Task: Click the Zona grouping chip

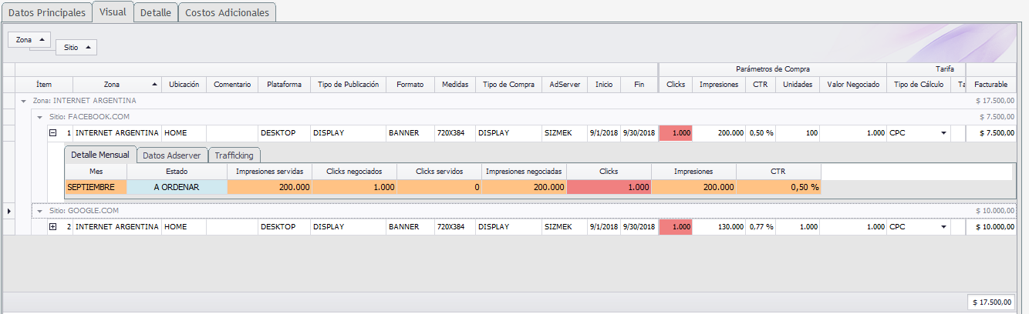Action: click(31, 39)
